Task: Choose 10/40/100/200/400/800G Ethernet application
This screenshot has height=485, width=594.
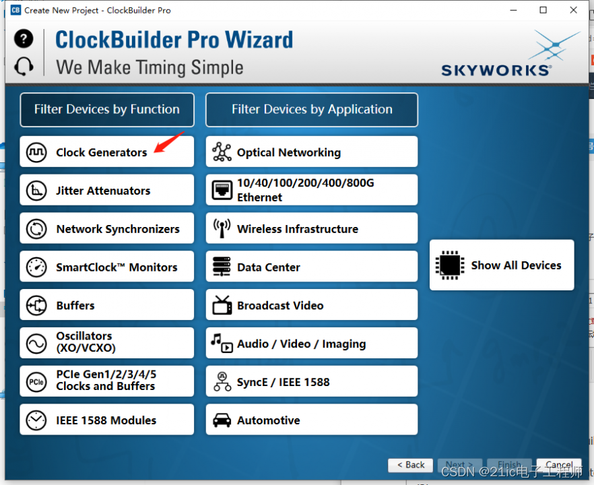Action: click(x=312, y=190)
